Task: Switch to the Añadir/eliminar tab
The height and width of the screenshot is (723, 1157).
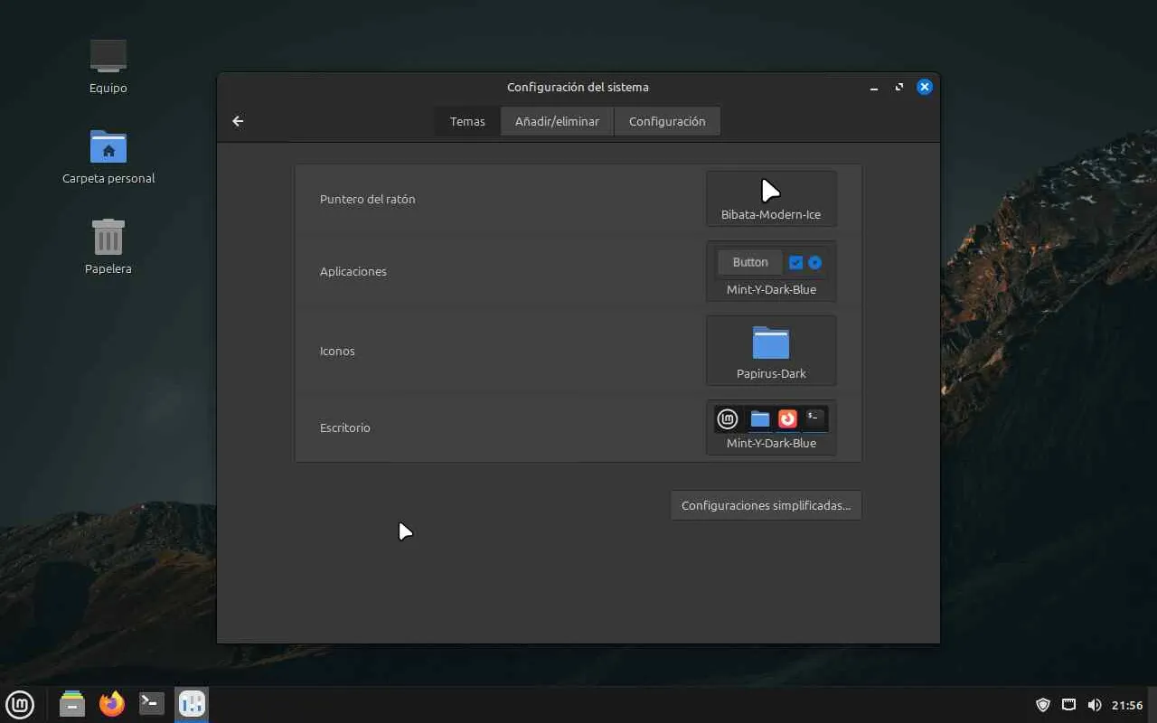Action: point(557,121)
